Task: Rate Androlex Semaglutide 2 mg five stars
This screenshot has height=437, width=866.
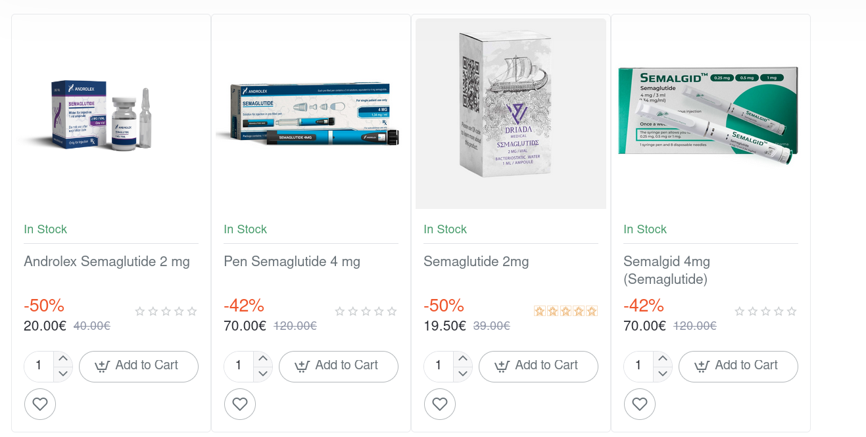Action: (192, 311)
